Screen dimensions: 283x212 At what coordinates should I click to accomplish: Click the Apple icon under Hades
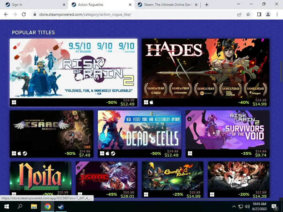click(x=151, y=102)
